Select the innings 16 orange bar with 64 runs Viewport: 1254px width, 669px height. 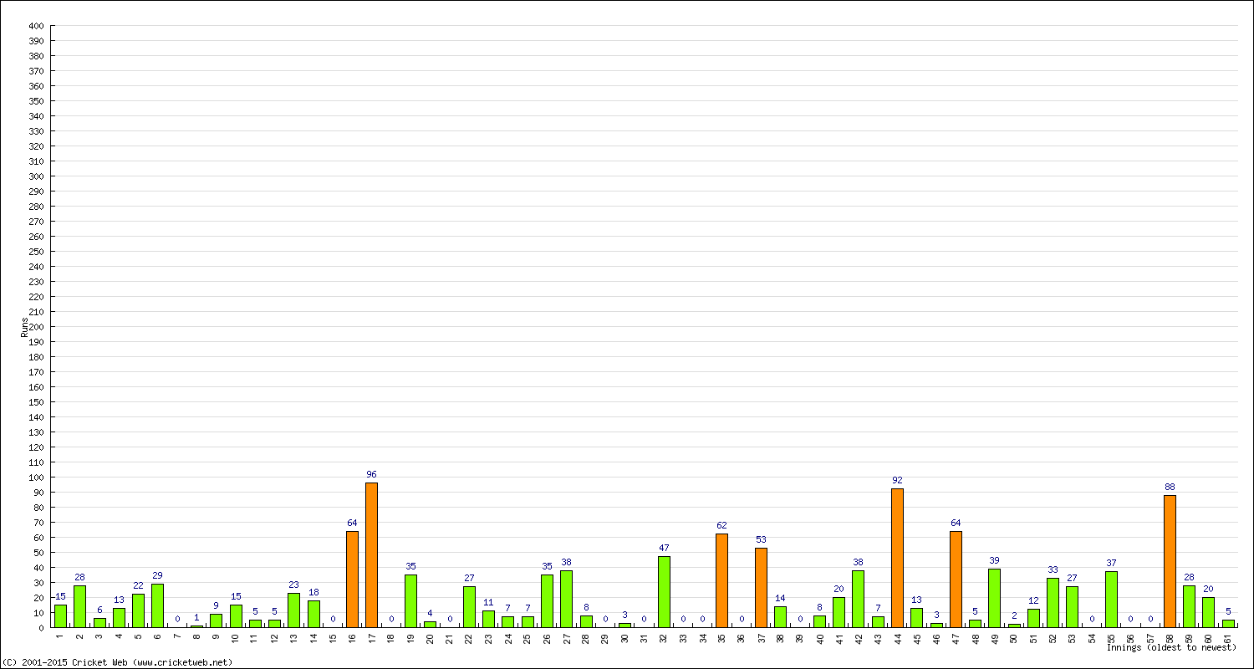coord(352,579)
